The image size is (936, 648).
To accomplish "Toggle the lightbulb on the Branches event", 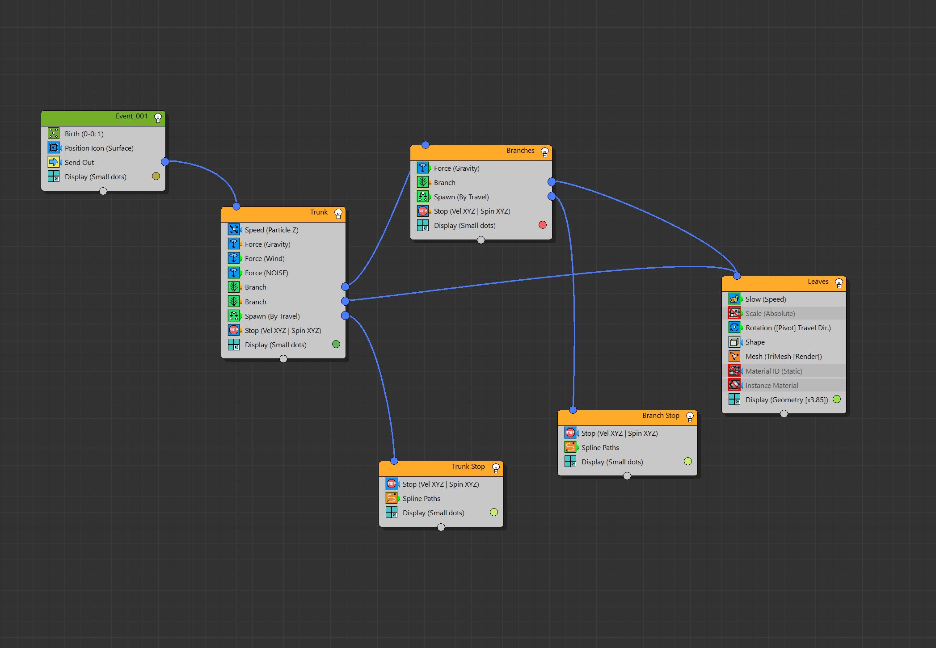I will (544, 152).
